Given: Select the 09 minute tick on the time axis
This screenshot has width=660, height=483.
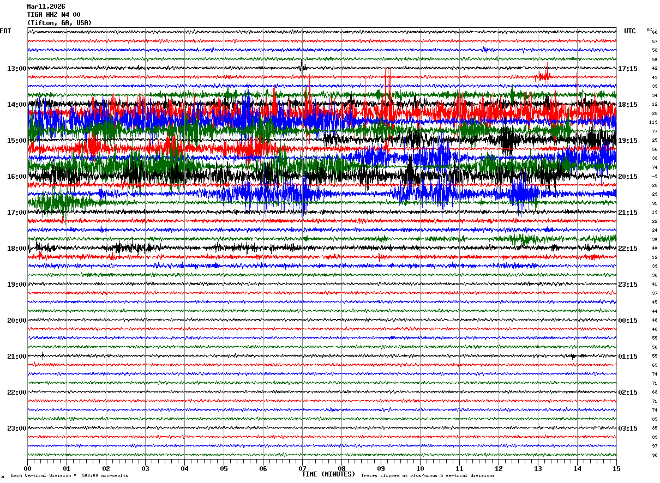Looking at the screenshot, I should coord(381,469).
